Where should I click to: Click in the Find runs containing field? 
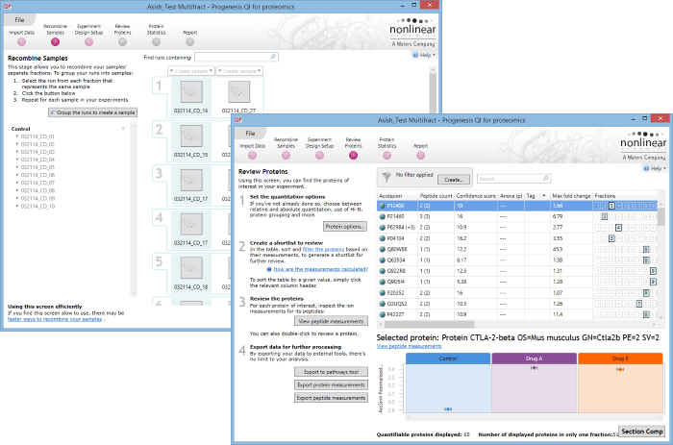click(232, 57)
